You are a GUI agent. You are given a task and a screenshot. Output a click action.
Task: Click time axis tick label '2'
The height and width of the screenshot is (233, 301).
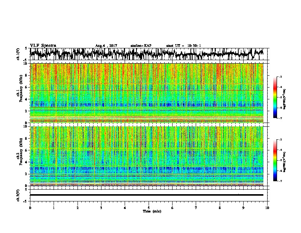[78, 208]
